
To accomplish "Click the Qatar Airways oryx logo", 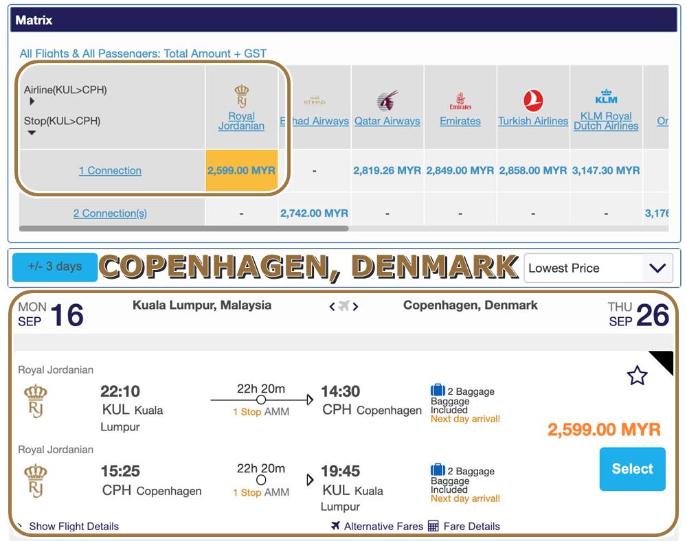I will 387,100.
